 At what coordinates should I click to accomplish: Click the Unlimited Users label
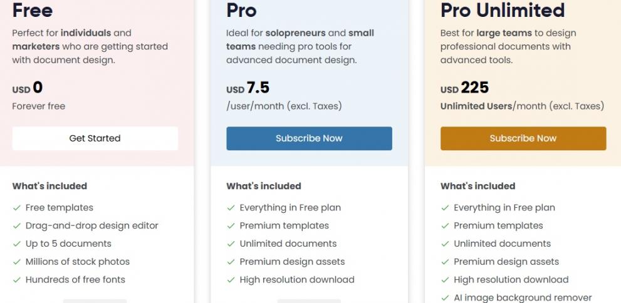(x=476, y=106)
